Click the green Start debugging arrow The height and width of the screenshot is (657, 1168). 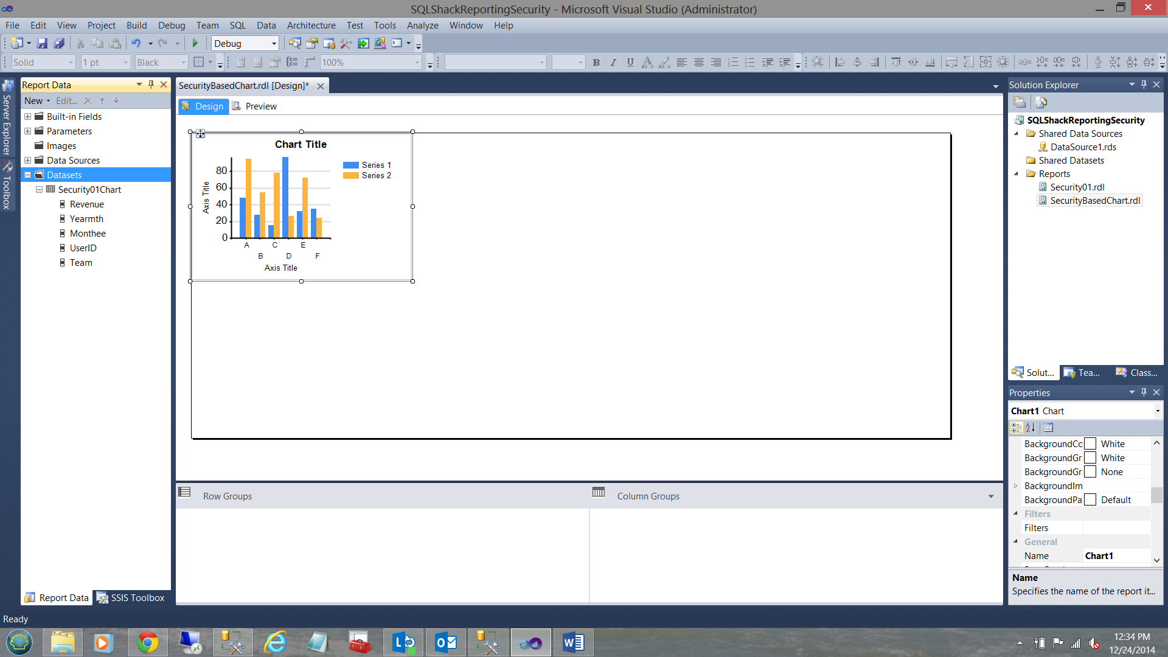195,43
